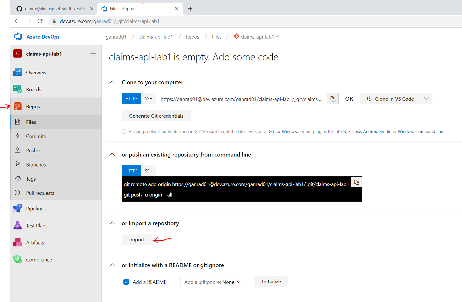Open Test Plans flask icon
The width and height of the screenshot is (462, 302).
[x=18, y=225]
